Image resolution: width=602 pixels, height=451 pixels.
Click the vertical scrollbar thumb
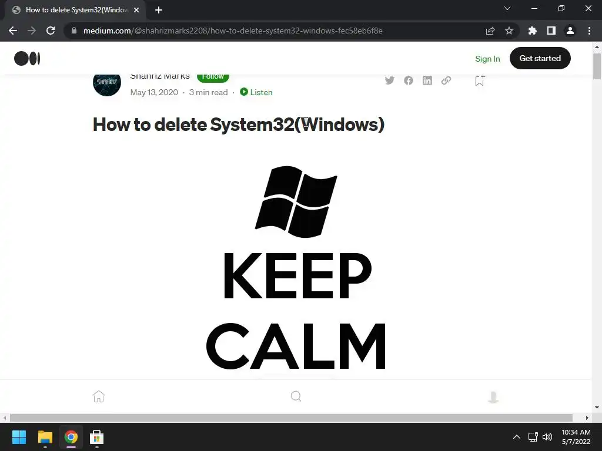point(597,66)
